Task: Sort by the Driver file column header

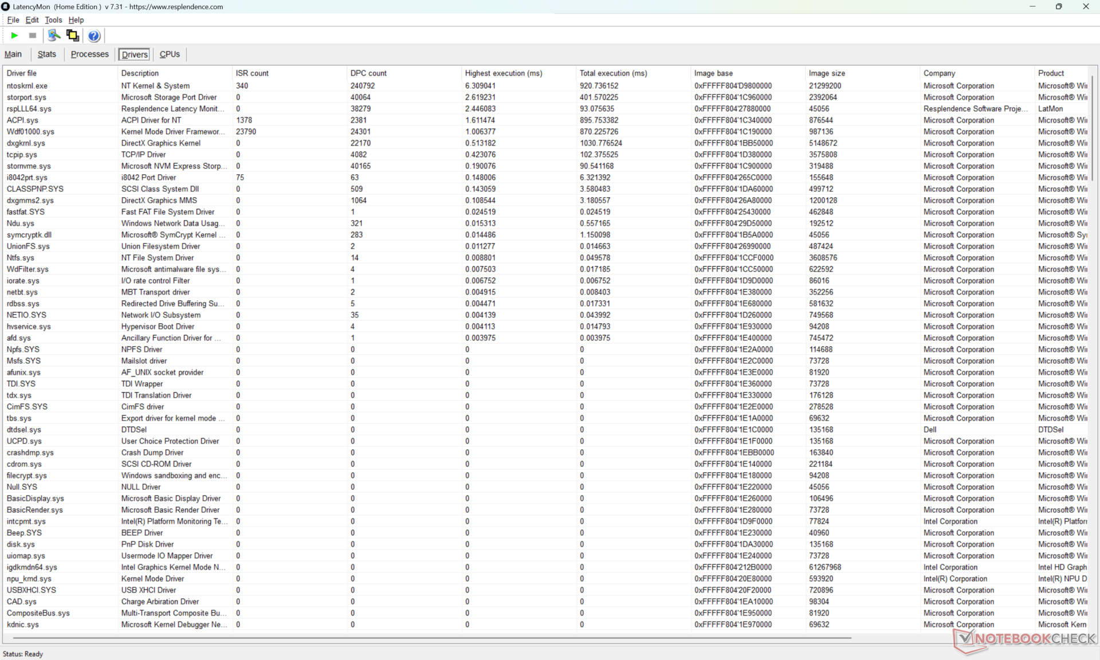Action: tap(60, 73)
